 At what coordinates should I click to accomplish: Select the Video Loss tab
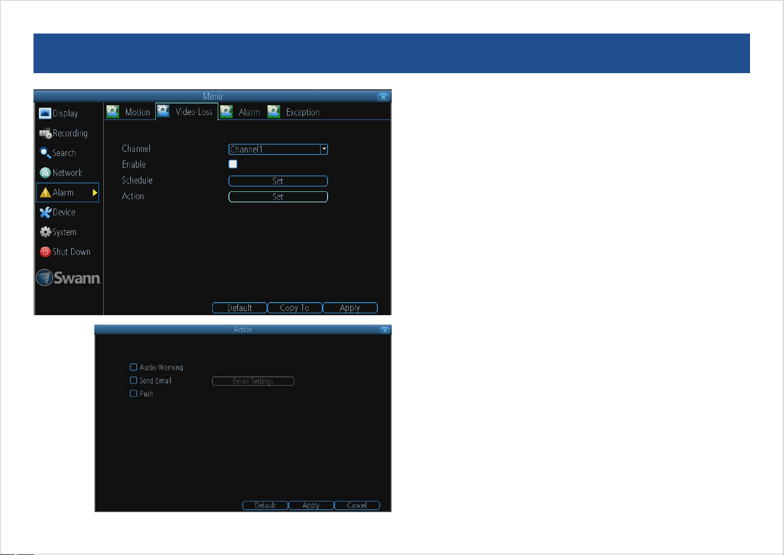point(187,112)
